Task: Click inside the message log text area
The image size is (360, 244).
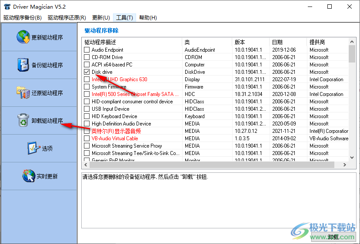Action: click(219, 200)
